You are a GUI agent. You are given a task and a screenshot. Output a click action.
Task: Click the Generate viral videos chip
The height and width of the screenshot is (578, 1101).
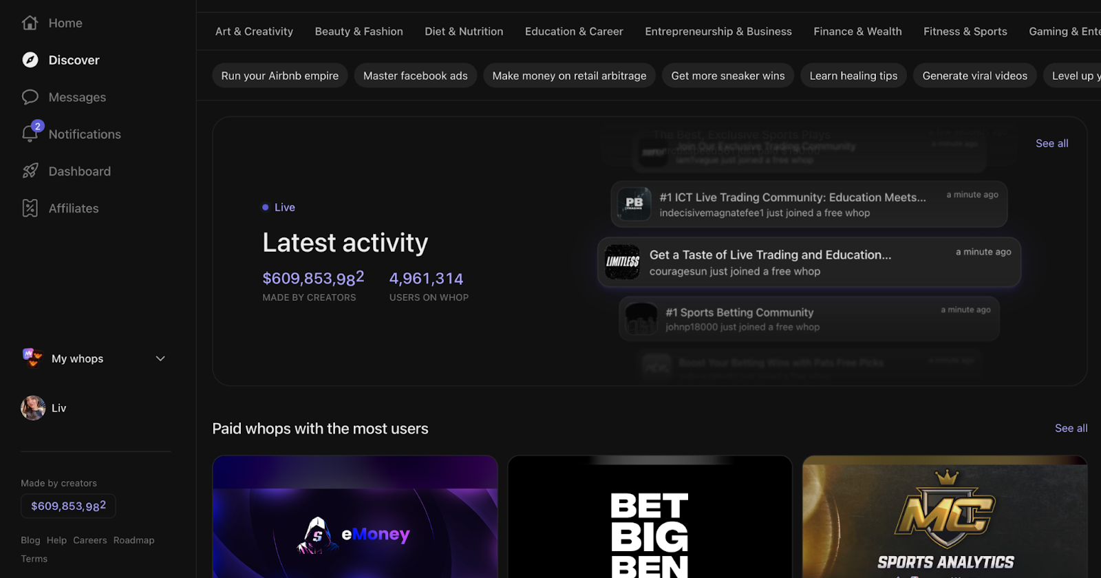(975, 76)
